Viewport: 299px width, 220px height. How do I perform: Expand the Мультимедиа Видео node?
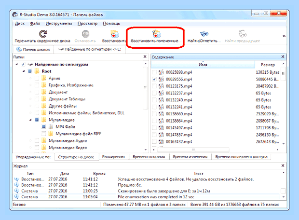point(30,147)
